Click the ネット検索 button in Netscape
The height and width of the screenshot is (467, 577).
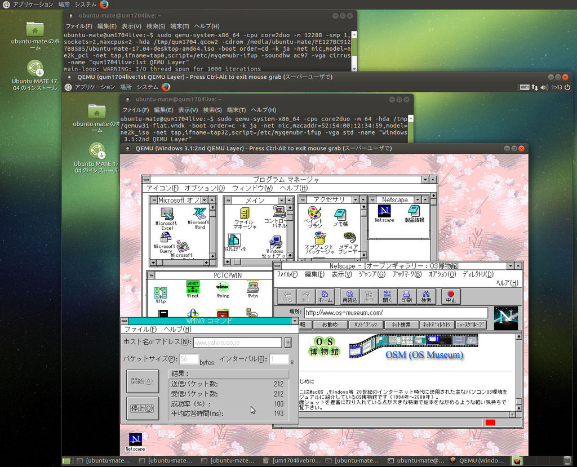point(401,324)
